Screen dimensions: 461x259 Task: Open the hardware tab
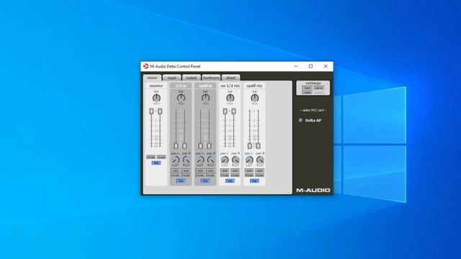(211, 78)
